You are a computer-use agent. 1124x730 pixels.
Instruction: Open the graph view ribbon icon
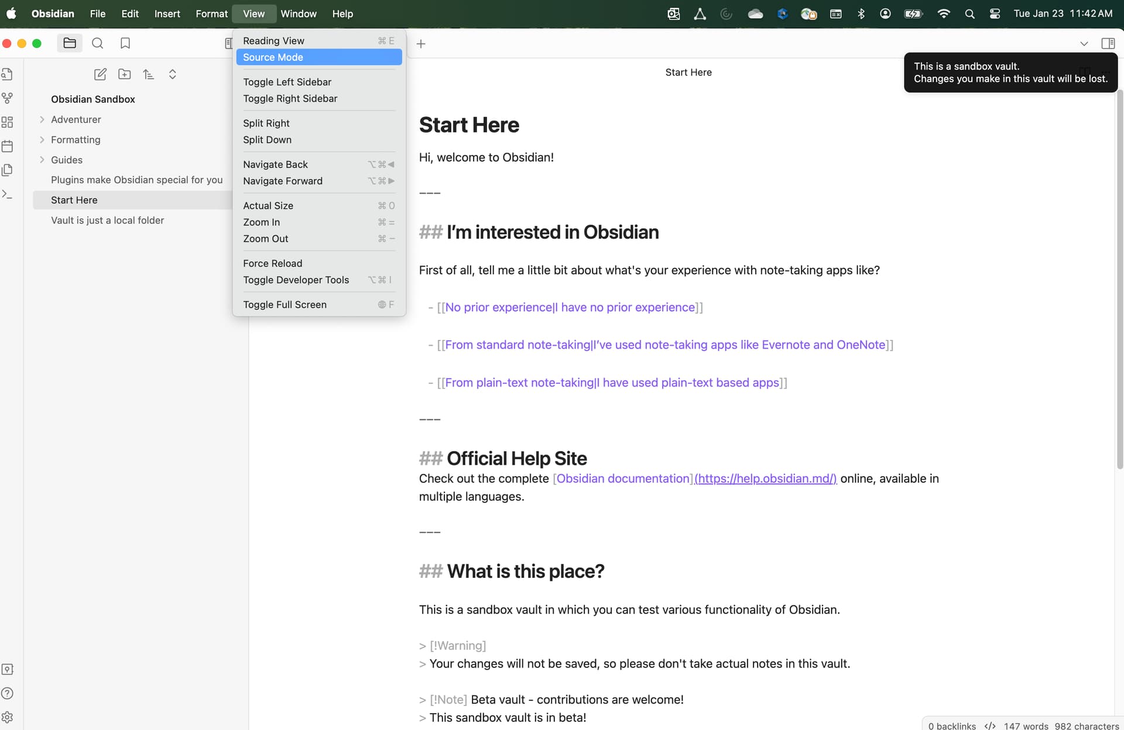(x=7, y=98)
